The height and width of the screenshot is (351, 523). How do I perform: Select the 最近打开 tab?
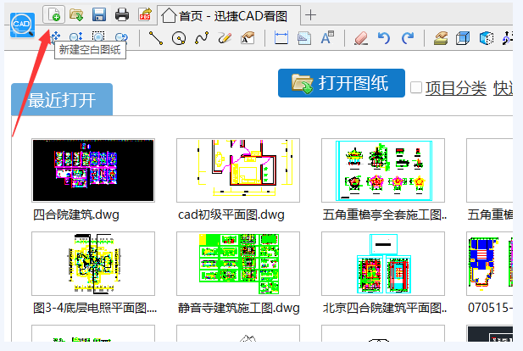(x=62, y=99)
